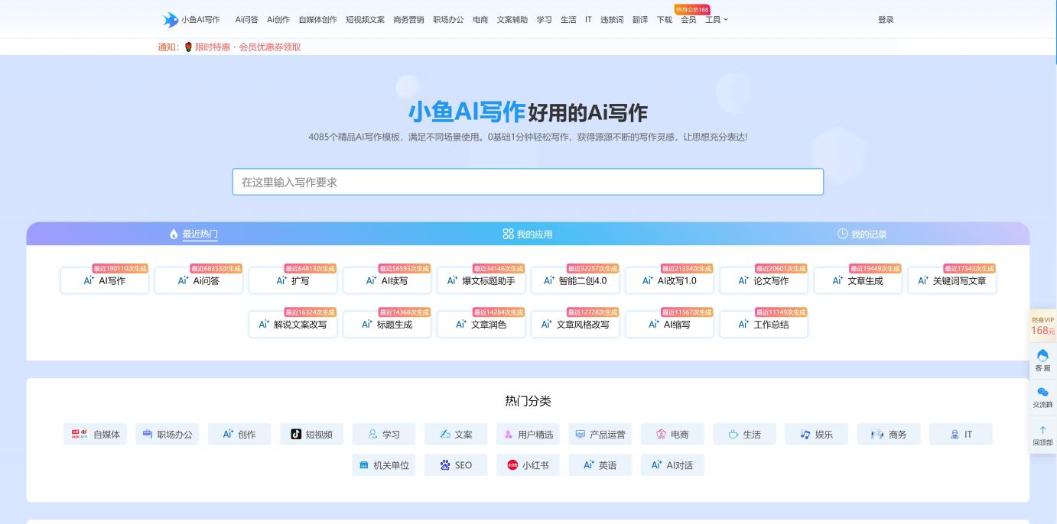Open the 违禁词 nav menu item

coord(612,20)
